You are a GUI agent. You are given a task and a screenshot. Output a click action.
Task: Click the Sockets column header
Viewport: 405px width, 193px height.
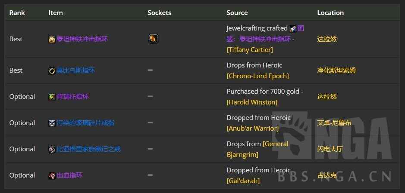(159, 13)
